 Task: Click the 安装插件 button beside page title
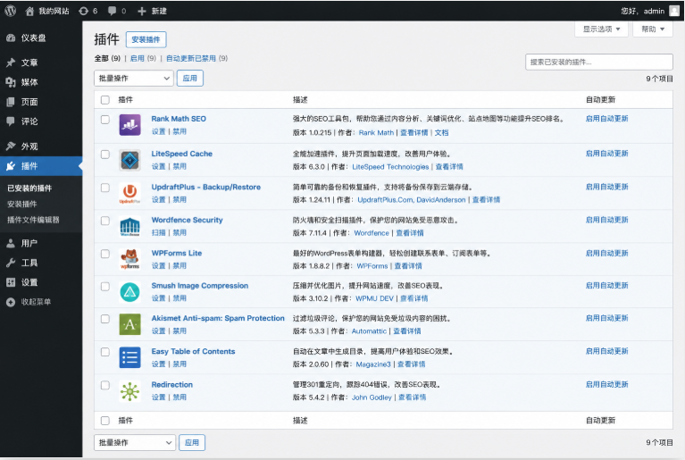point(146,39)
